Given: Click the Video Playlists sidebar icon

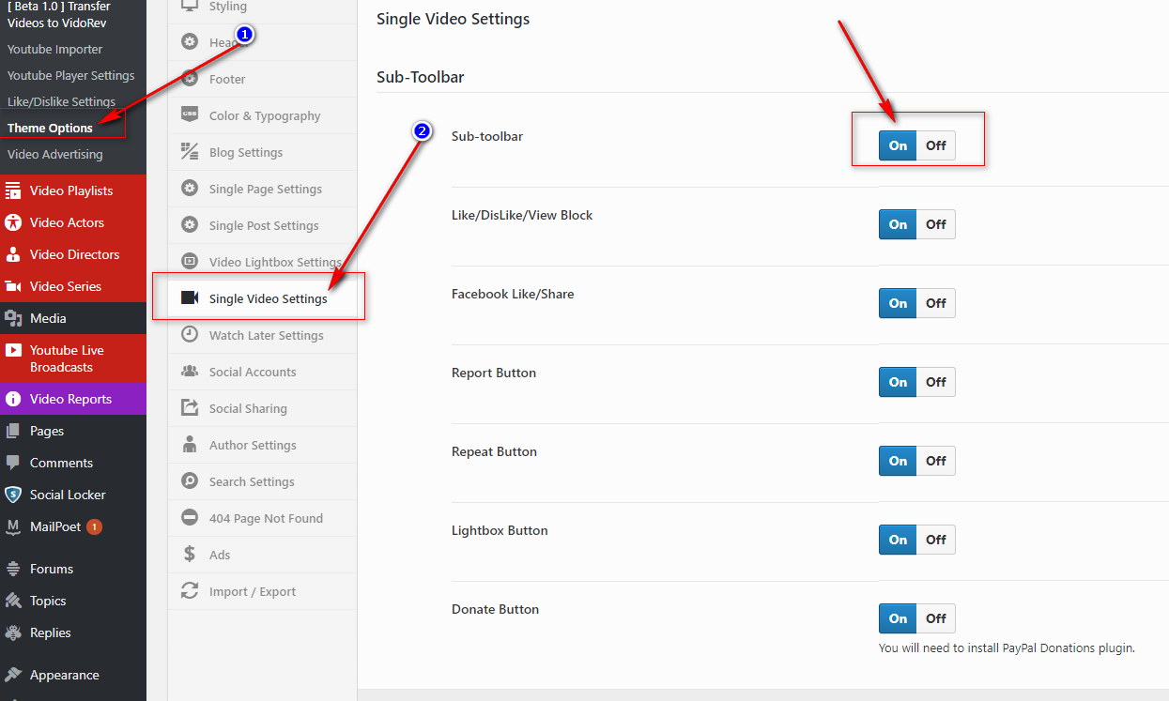Looking at the screenshot, I should tap(13, 191).
